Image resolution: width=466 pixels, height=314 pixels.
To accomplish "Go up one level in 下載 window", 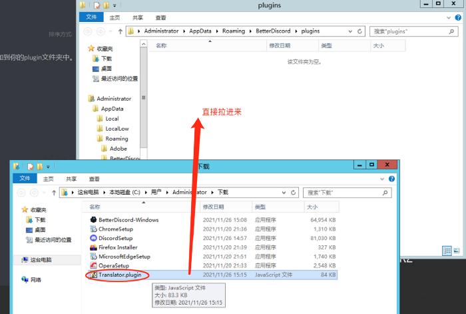I will pyautogui.click(x=54, y=193).
